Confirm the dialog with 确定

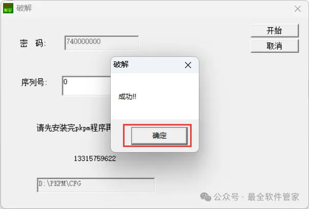pyautogui.click(x=159, y=136)
